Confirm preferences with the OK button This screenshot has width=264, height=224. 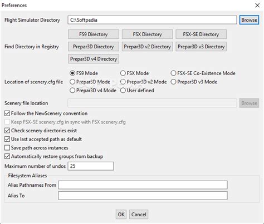121,215
